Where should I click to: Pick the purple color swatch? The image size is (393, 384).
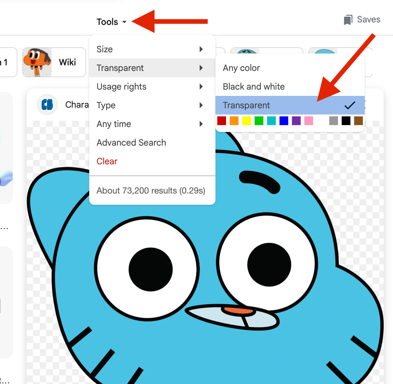coord(296,121)
